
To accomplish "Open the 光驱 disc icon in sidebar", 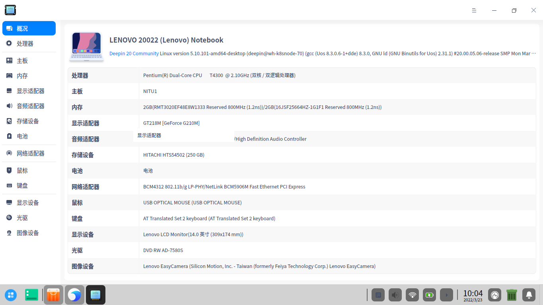I will (x=9, y=218).
